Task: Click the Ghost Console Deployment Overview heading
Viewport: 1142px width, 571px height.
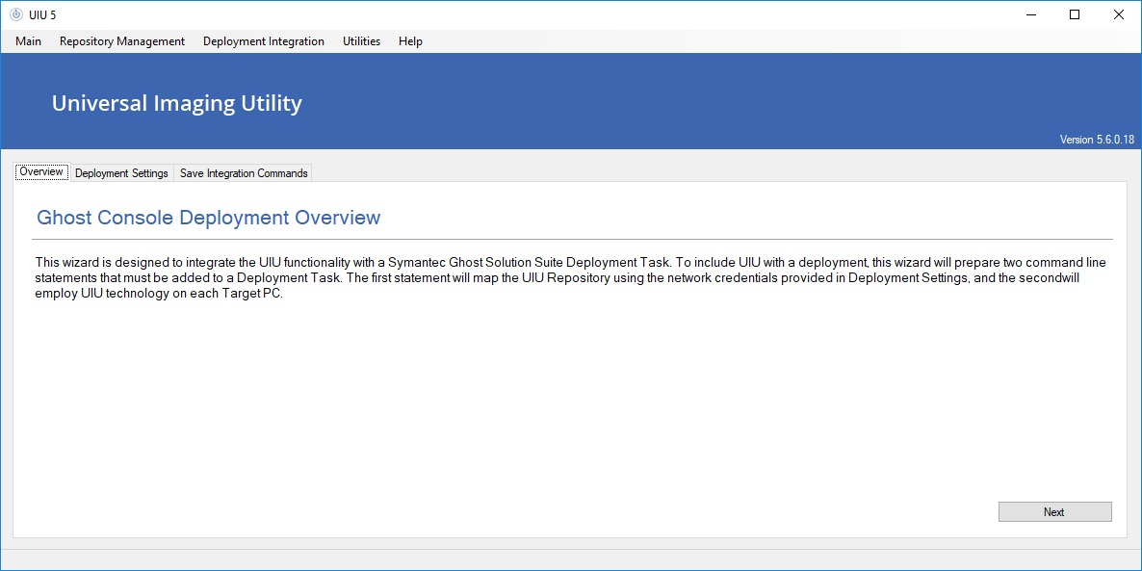Action: point(209,218)
